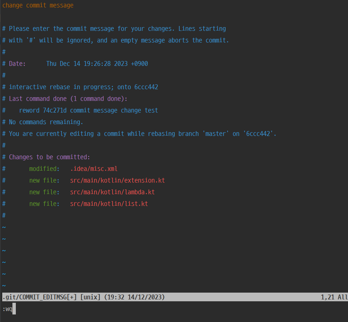Click the 'src/main/kotlin/extension.kt' file path

tap(118, 181)
